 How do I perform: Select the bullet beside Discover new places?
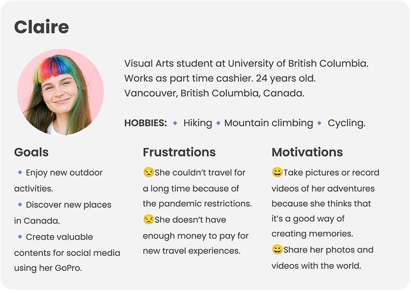click(20, 205)
